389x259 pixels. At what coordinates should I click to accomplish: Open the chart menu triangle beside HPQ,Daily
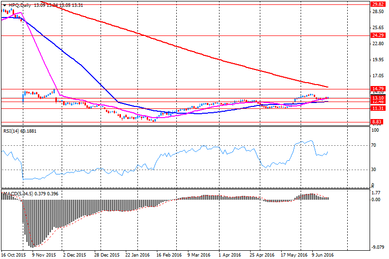[x=4, y=5]
